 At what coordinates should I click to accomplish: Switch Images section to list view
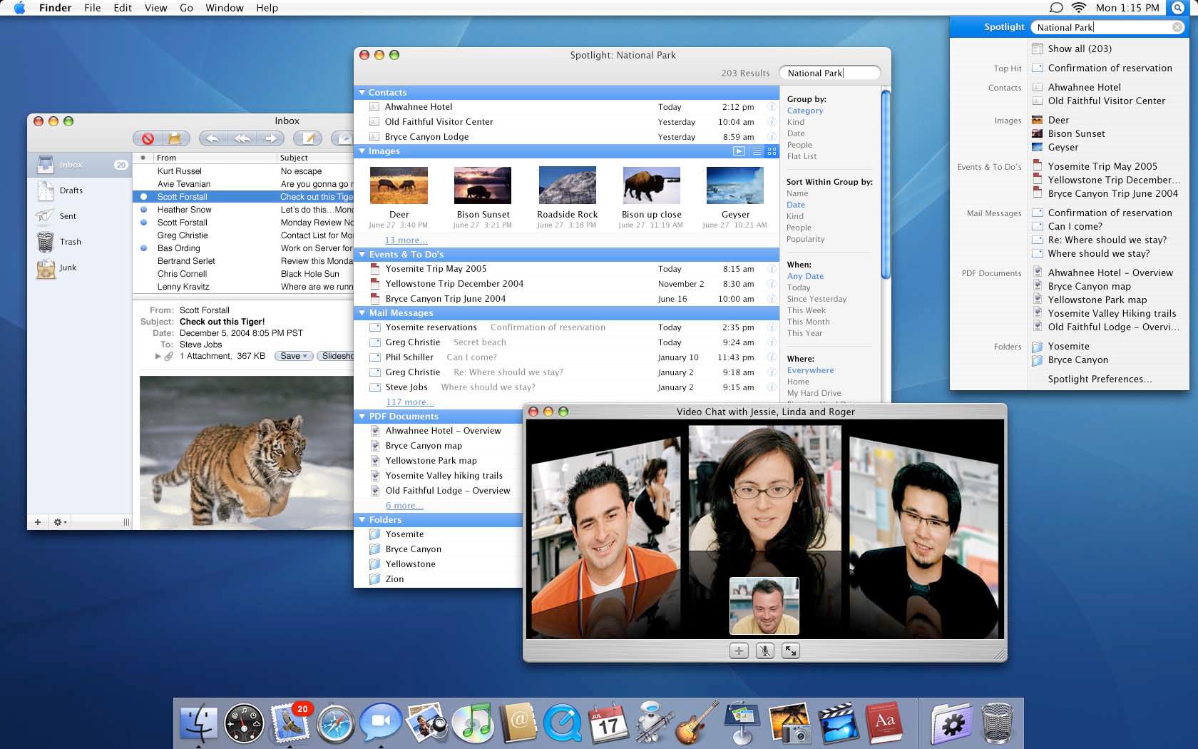coord(757,151)
